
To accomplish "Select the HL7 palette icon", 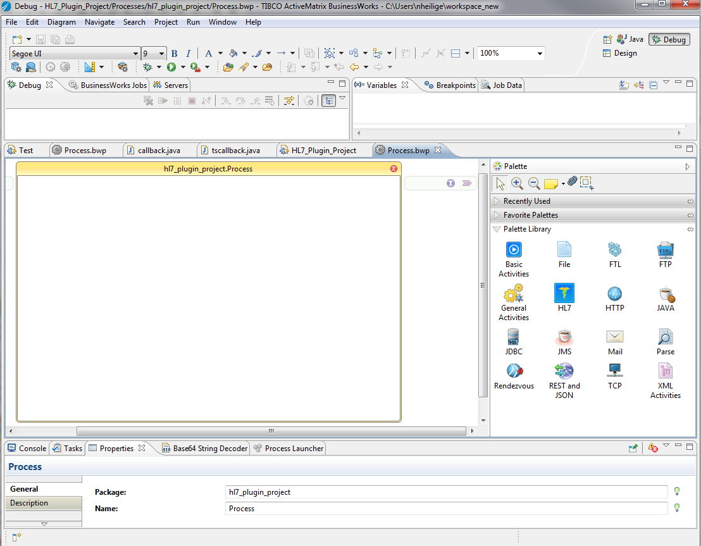I will tap(564, 294).
